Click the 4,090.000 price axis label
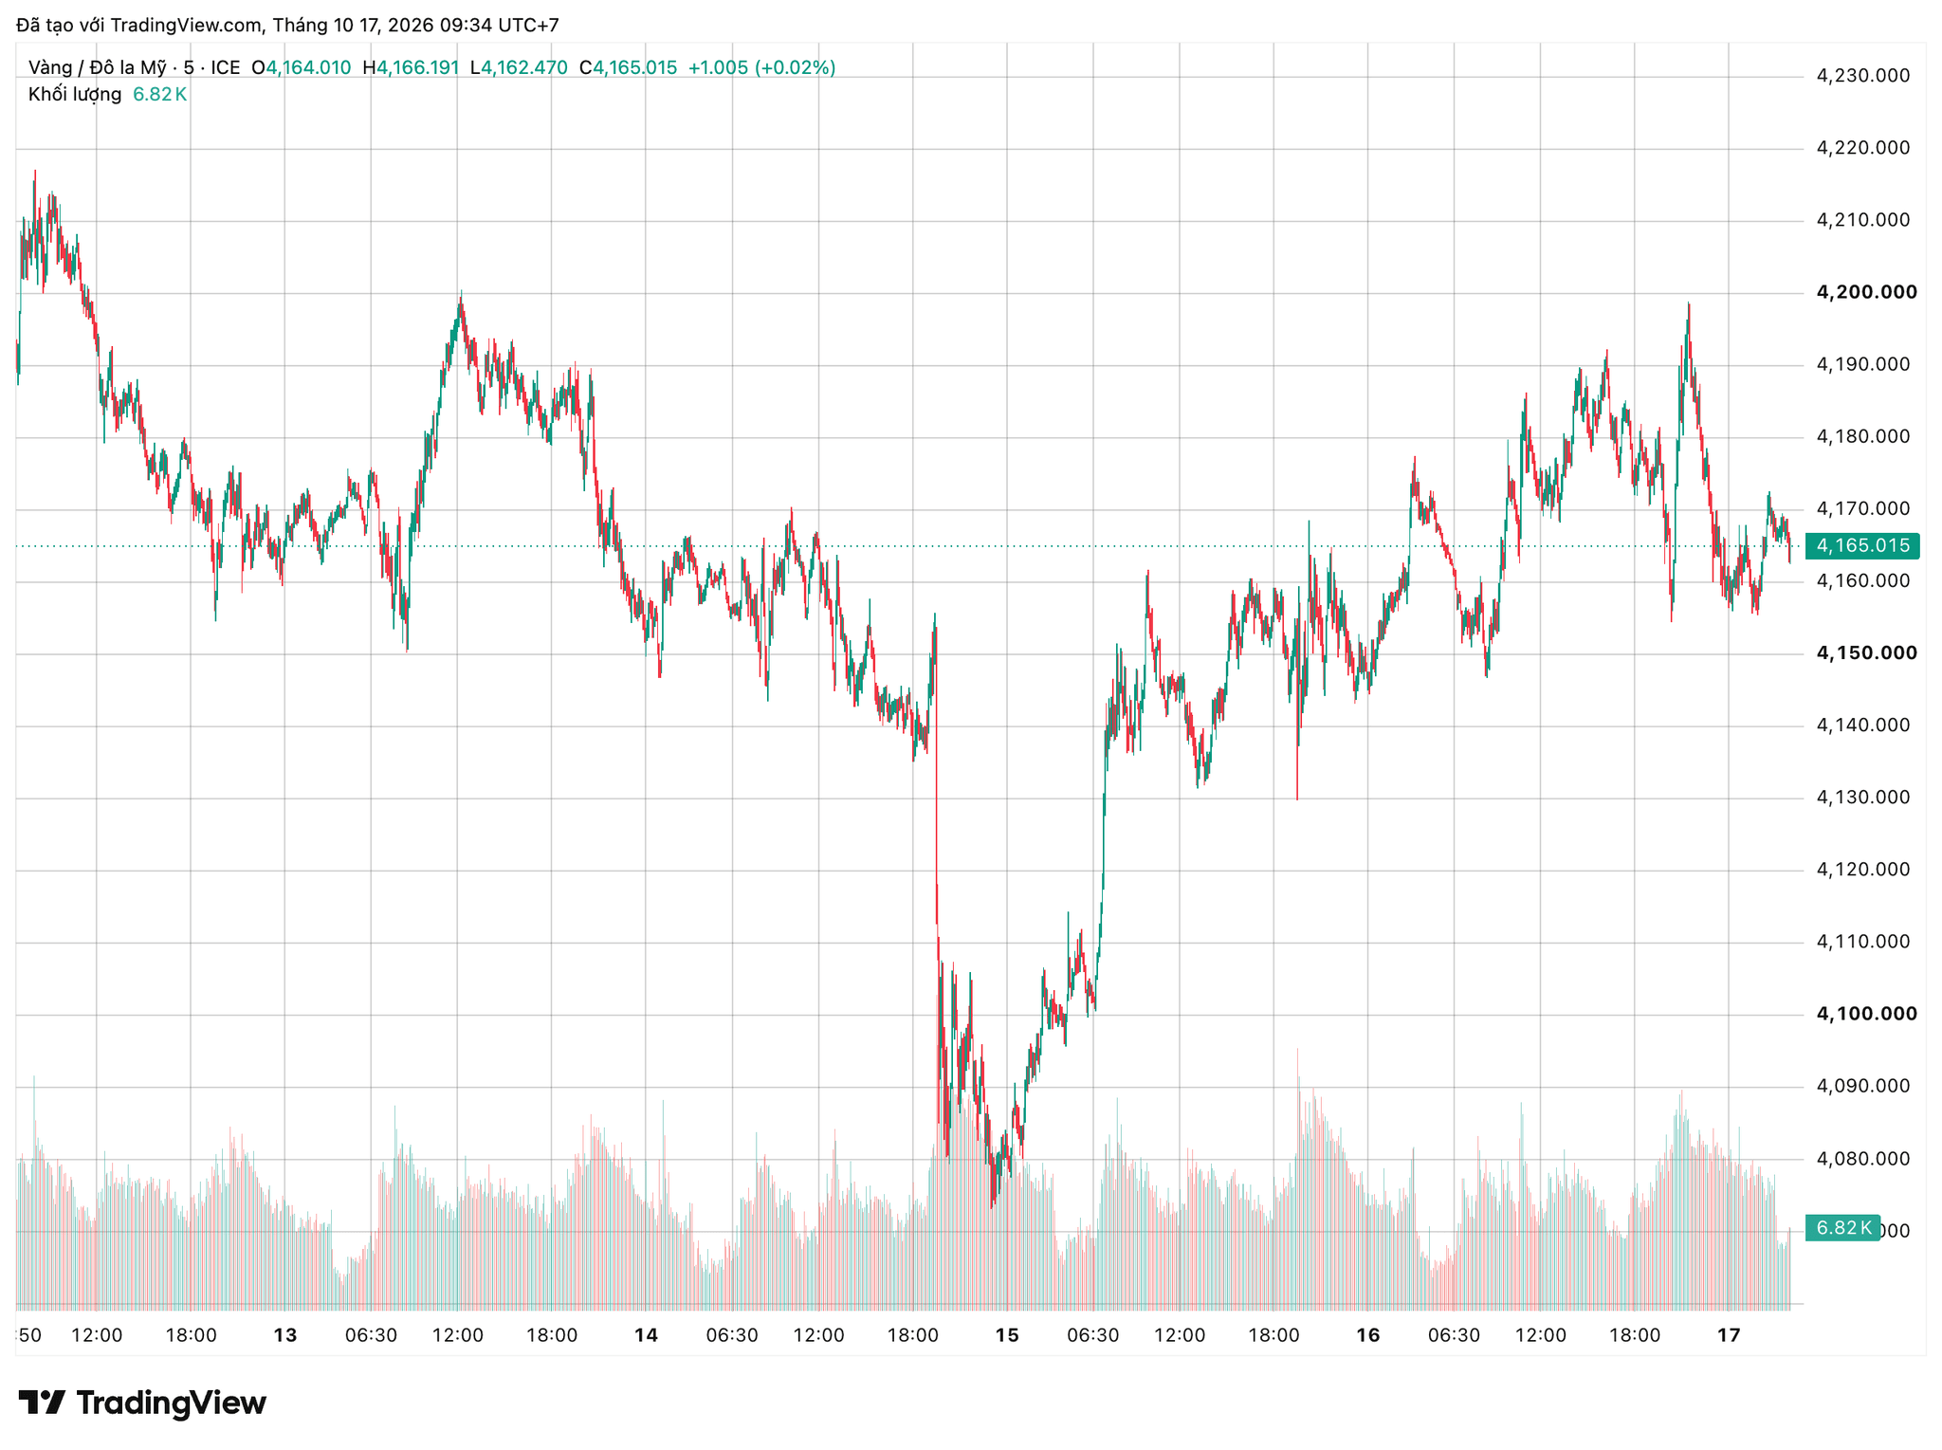Screen dimensions: 1942x1450 click(1862, 1086)
